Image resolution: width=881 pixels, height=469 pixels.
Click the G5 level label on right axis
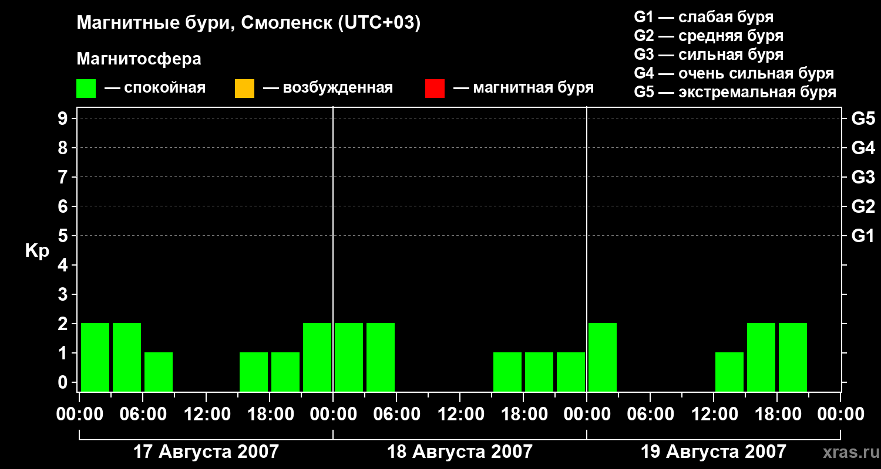point(863,118)
